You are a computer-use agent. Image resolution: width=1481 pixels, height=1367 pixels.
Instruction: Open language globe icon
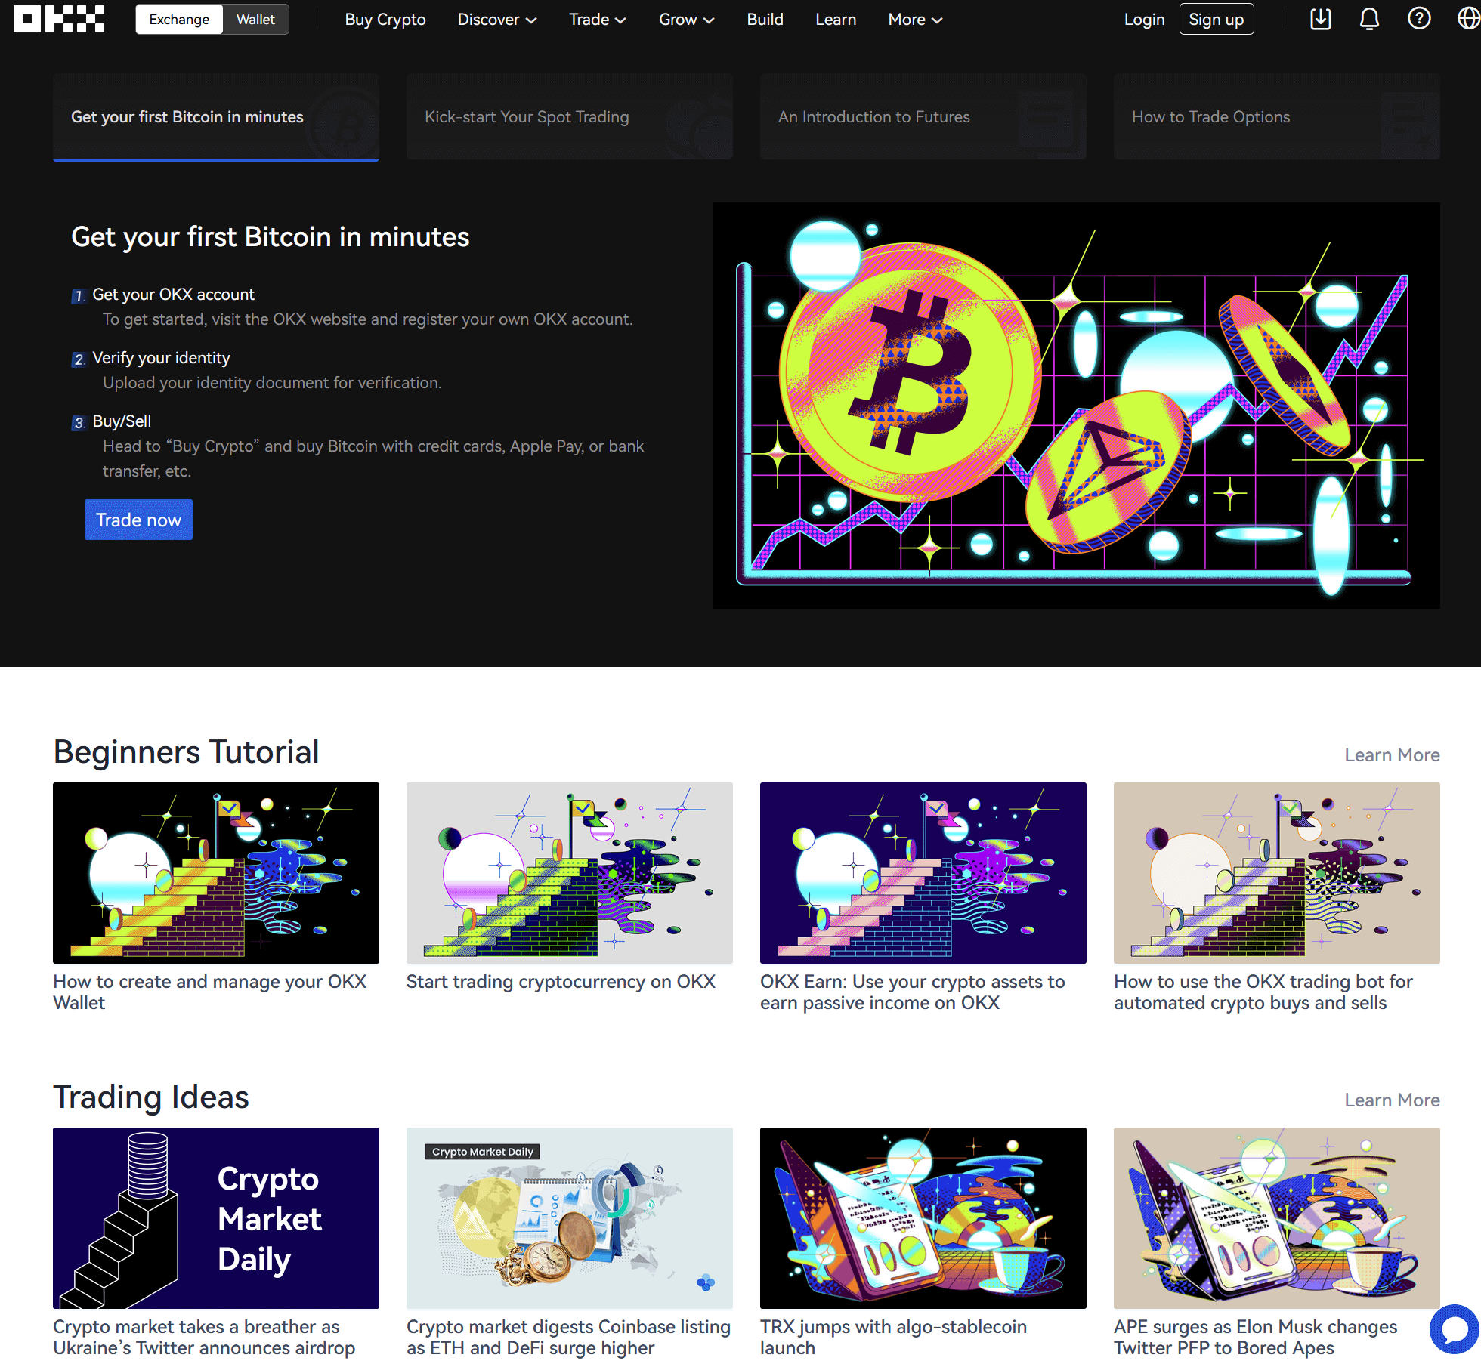coord(1468,19)
